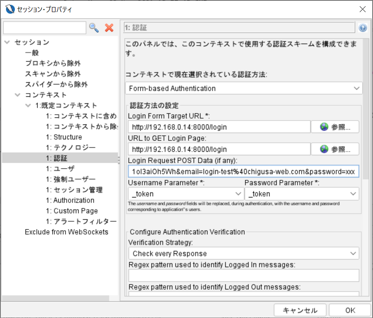Click 参照 button for URL to GET Login Page

335,149
